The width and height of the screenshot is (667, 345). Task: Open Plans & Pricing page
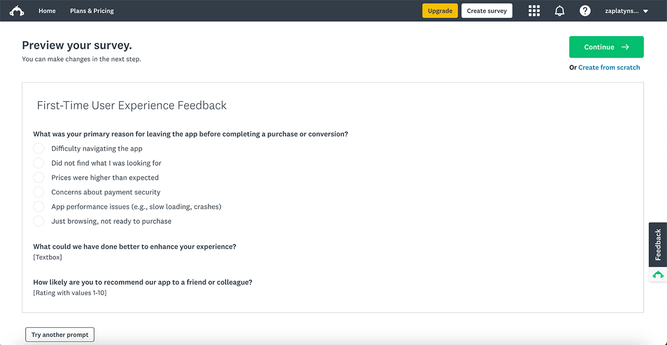click(92, 11)
